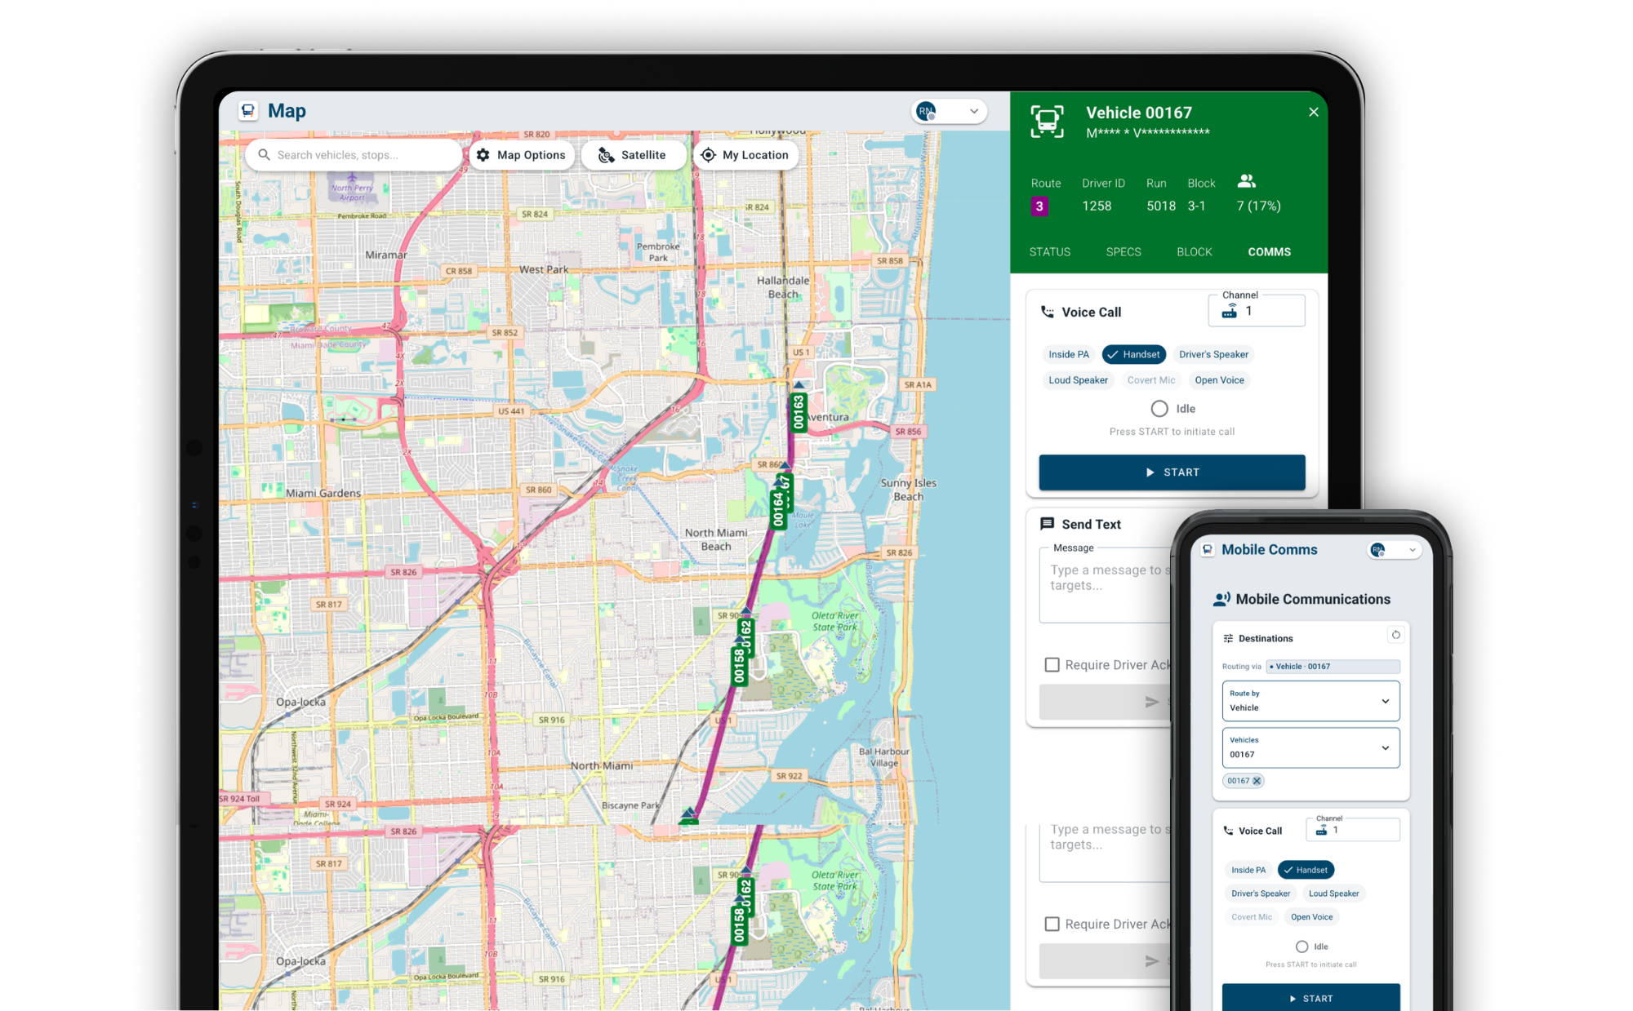Open the user account dropdown on tablet
This screenshot has width=1633, height=1011.
point(949,111)
